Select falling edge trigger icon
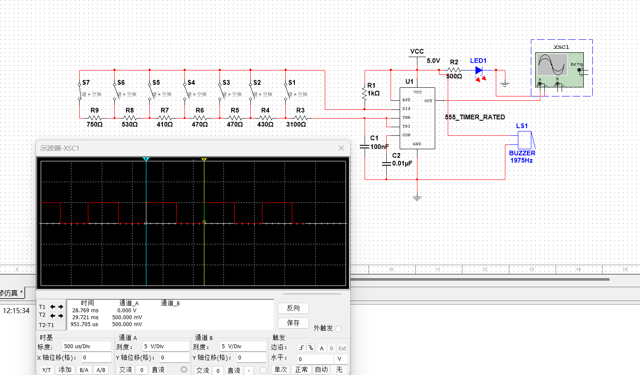The height and width of the screenshot is (375, 640). (311, 348)
